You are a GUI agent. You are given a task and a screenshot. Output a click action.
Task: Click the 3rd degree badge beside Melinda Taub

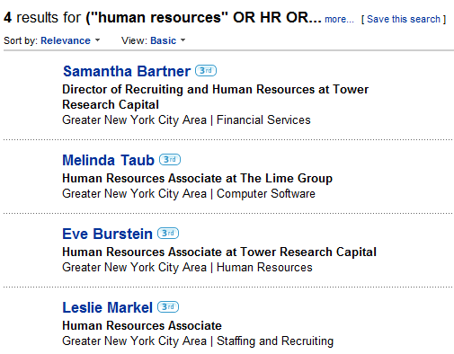170,159
